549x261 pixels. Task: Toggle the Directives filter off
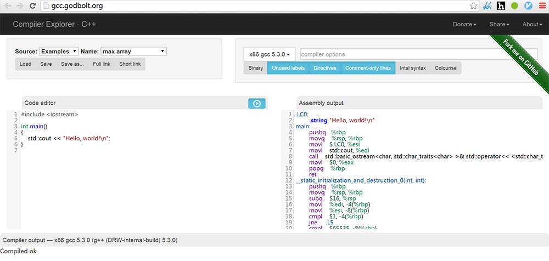tap(324, 68)
